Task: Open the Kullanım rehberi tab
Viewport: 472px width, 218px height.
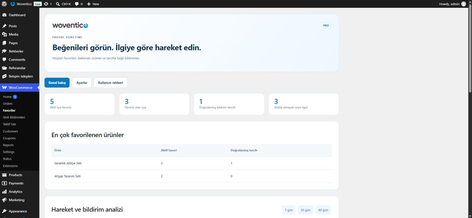Action: 111,83
